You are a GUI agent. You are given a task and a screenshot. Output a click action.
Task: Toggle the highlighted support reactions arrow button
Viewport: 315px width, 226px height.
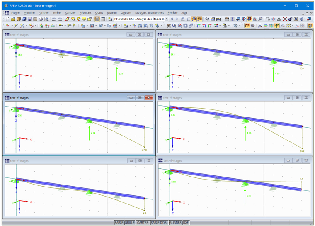pos(277,26)
